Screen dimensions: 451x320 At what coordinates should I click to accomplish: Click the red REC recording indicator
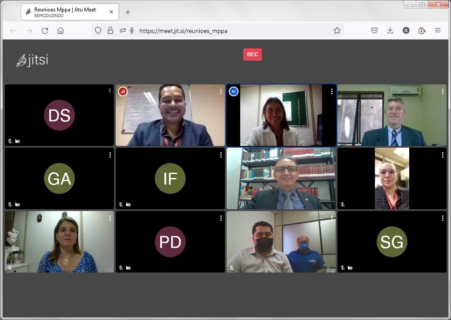click(x=252, y=55)
